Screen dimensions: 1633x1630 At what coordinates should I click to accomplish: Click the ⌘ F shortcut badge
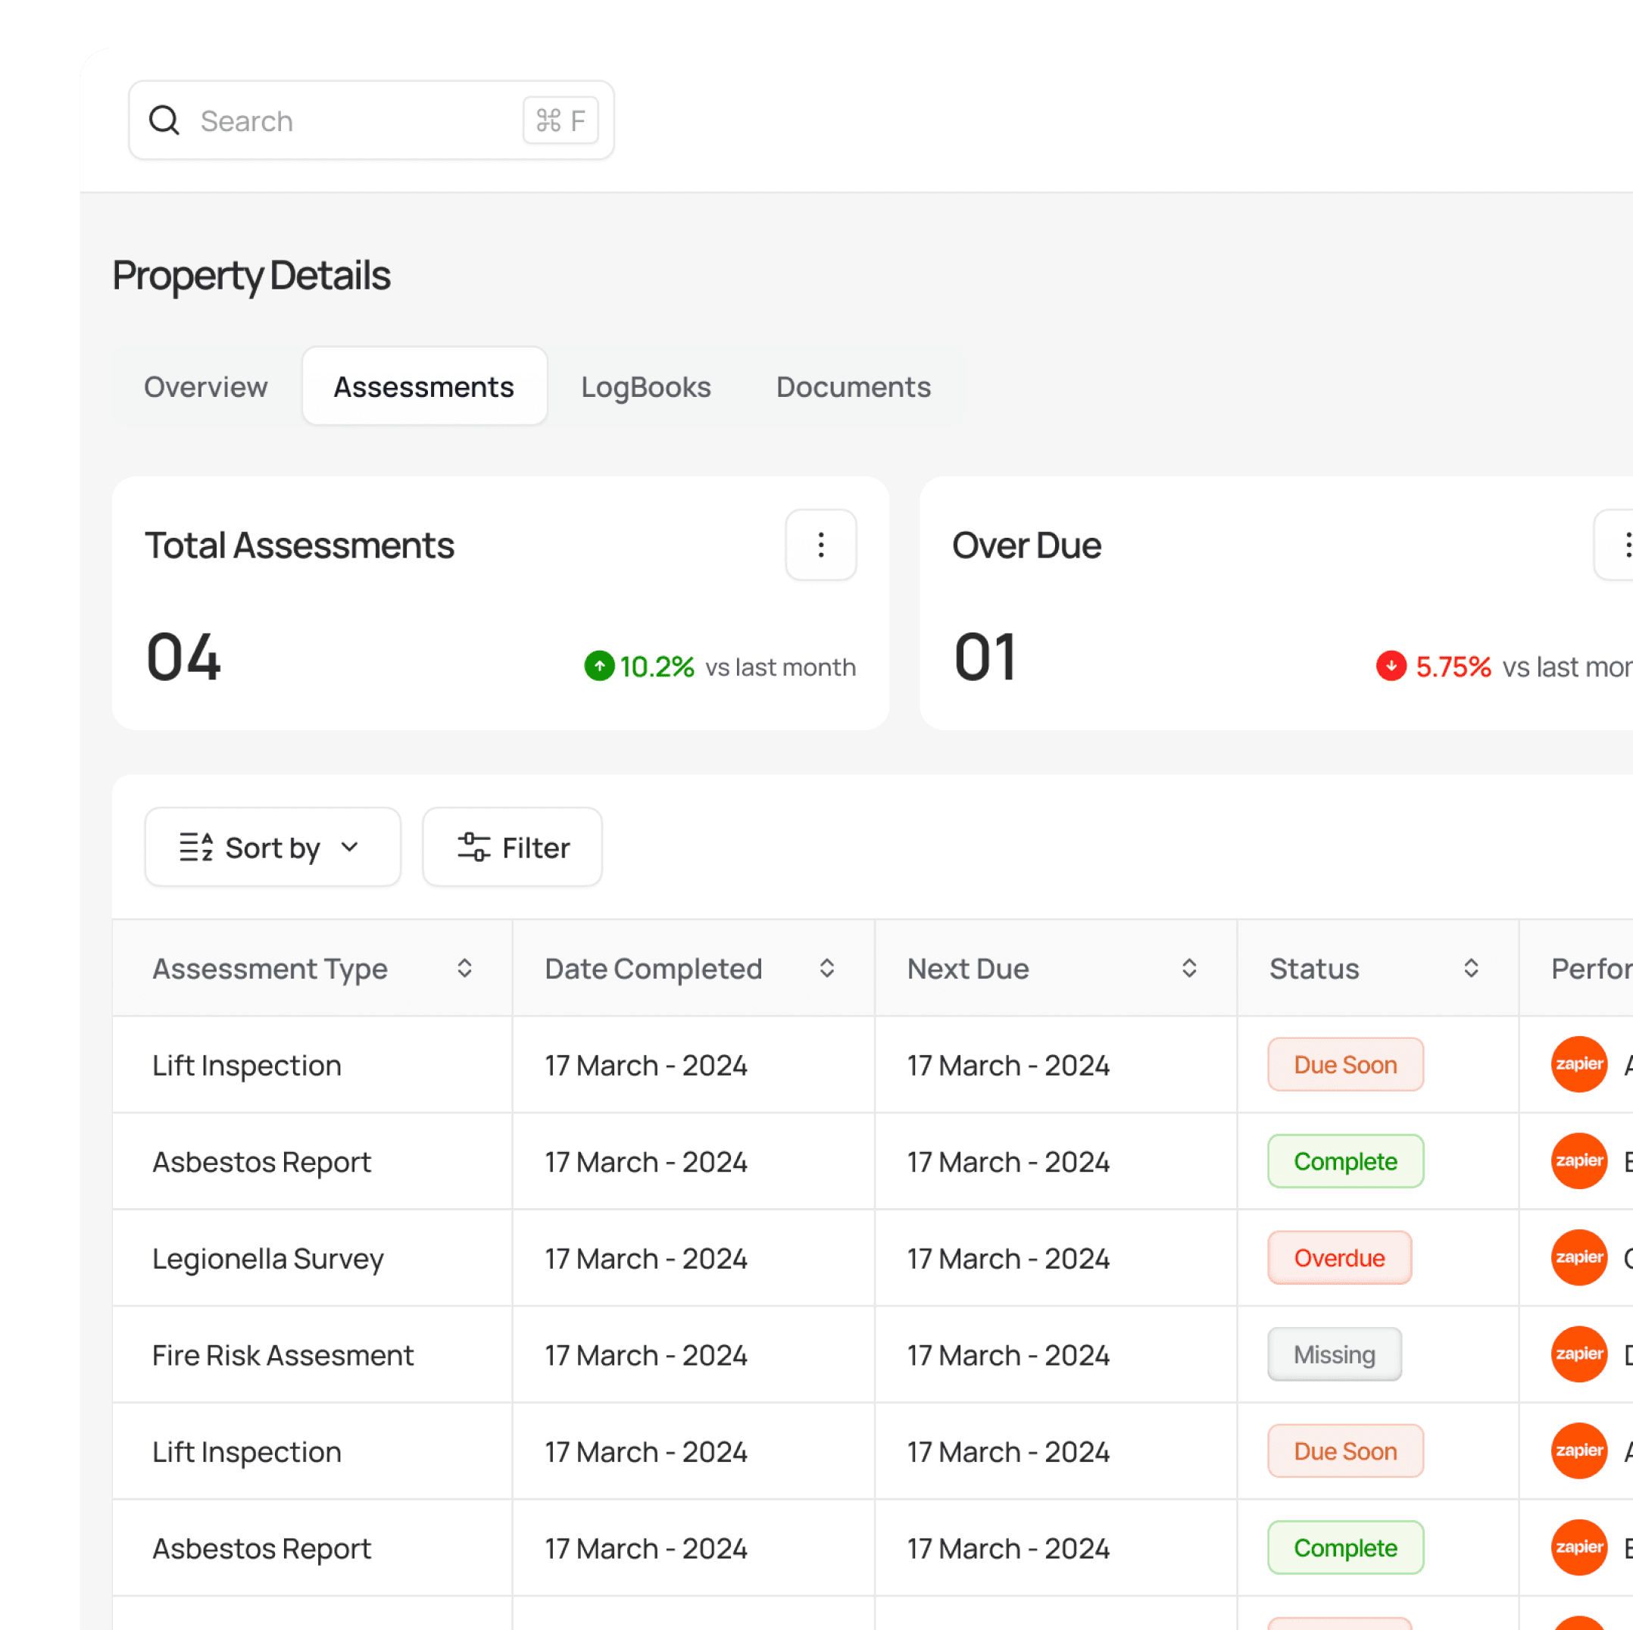pos(560,120)
